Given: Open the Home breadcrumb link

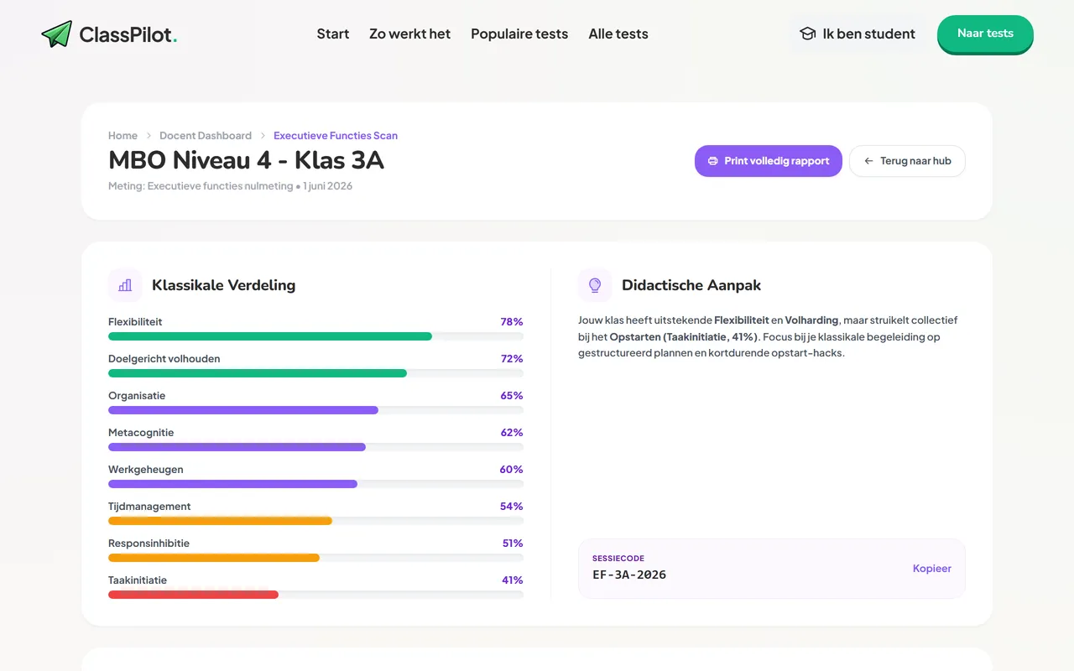Looking at the screenshot, I should (123, 136).
